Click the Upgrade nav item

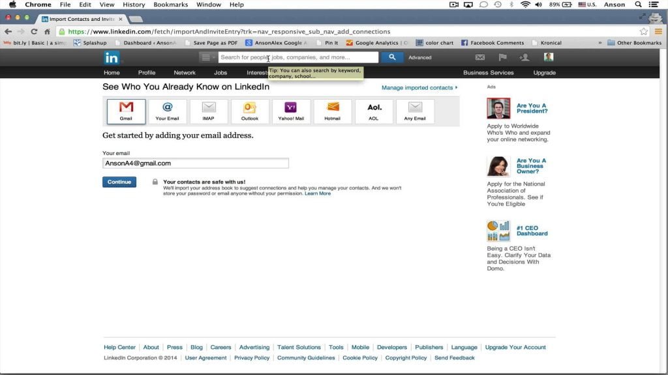[545, 73]
